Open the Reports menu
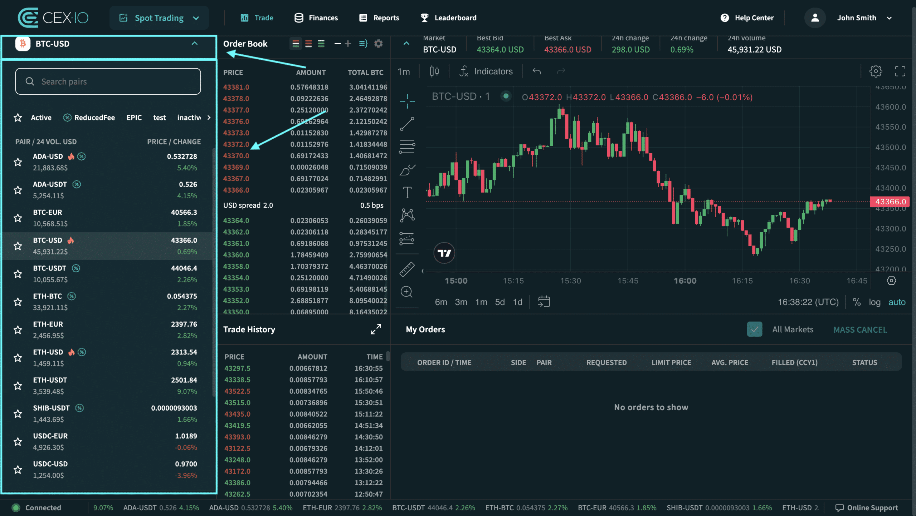916x516 pixels. (x=379, y=18)
